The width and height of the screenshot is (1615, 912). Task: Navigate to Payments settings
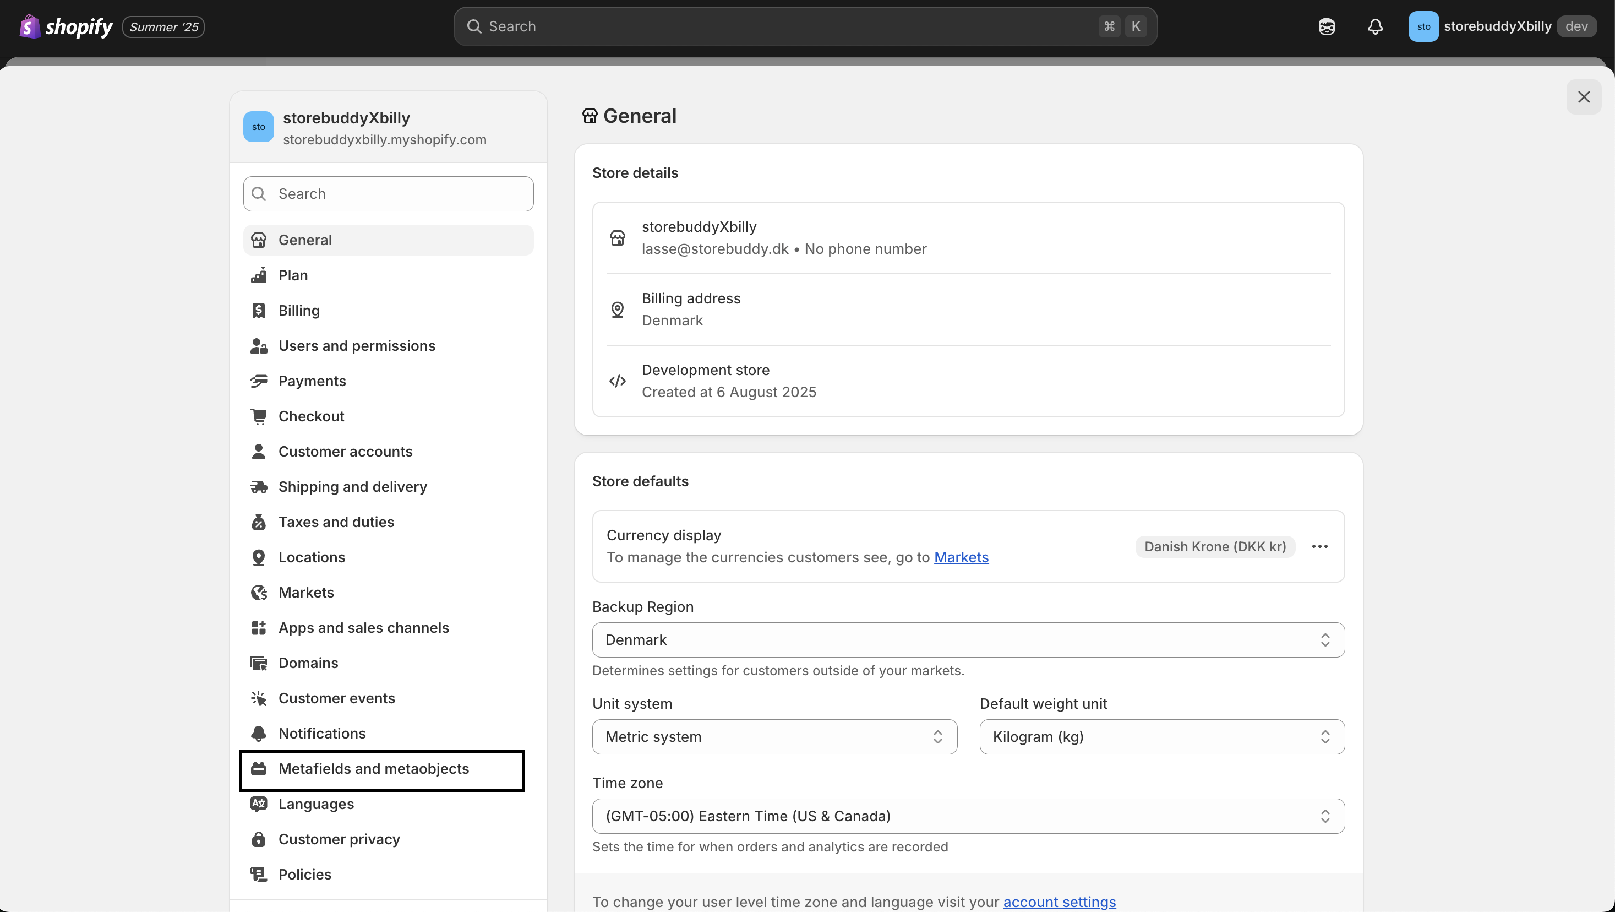[x=388, y=381]
